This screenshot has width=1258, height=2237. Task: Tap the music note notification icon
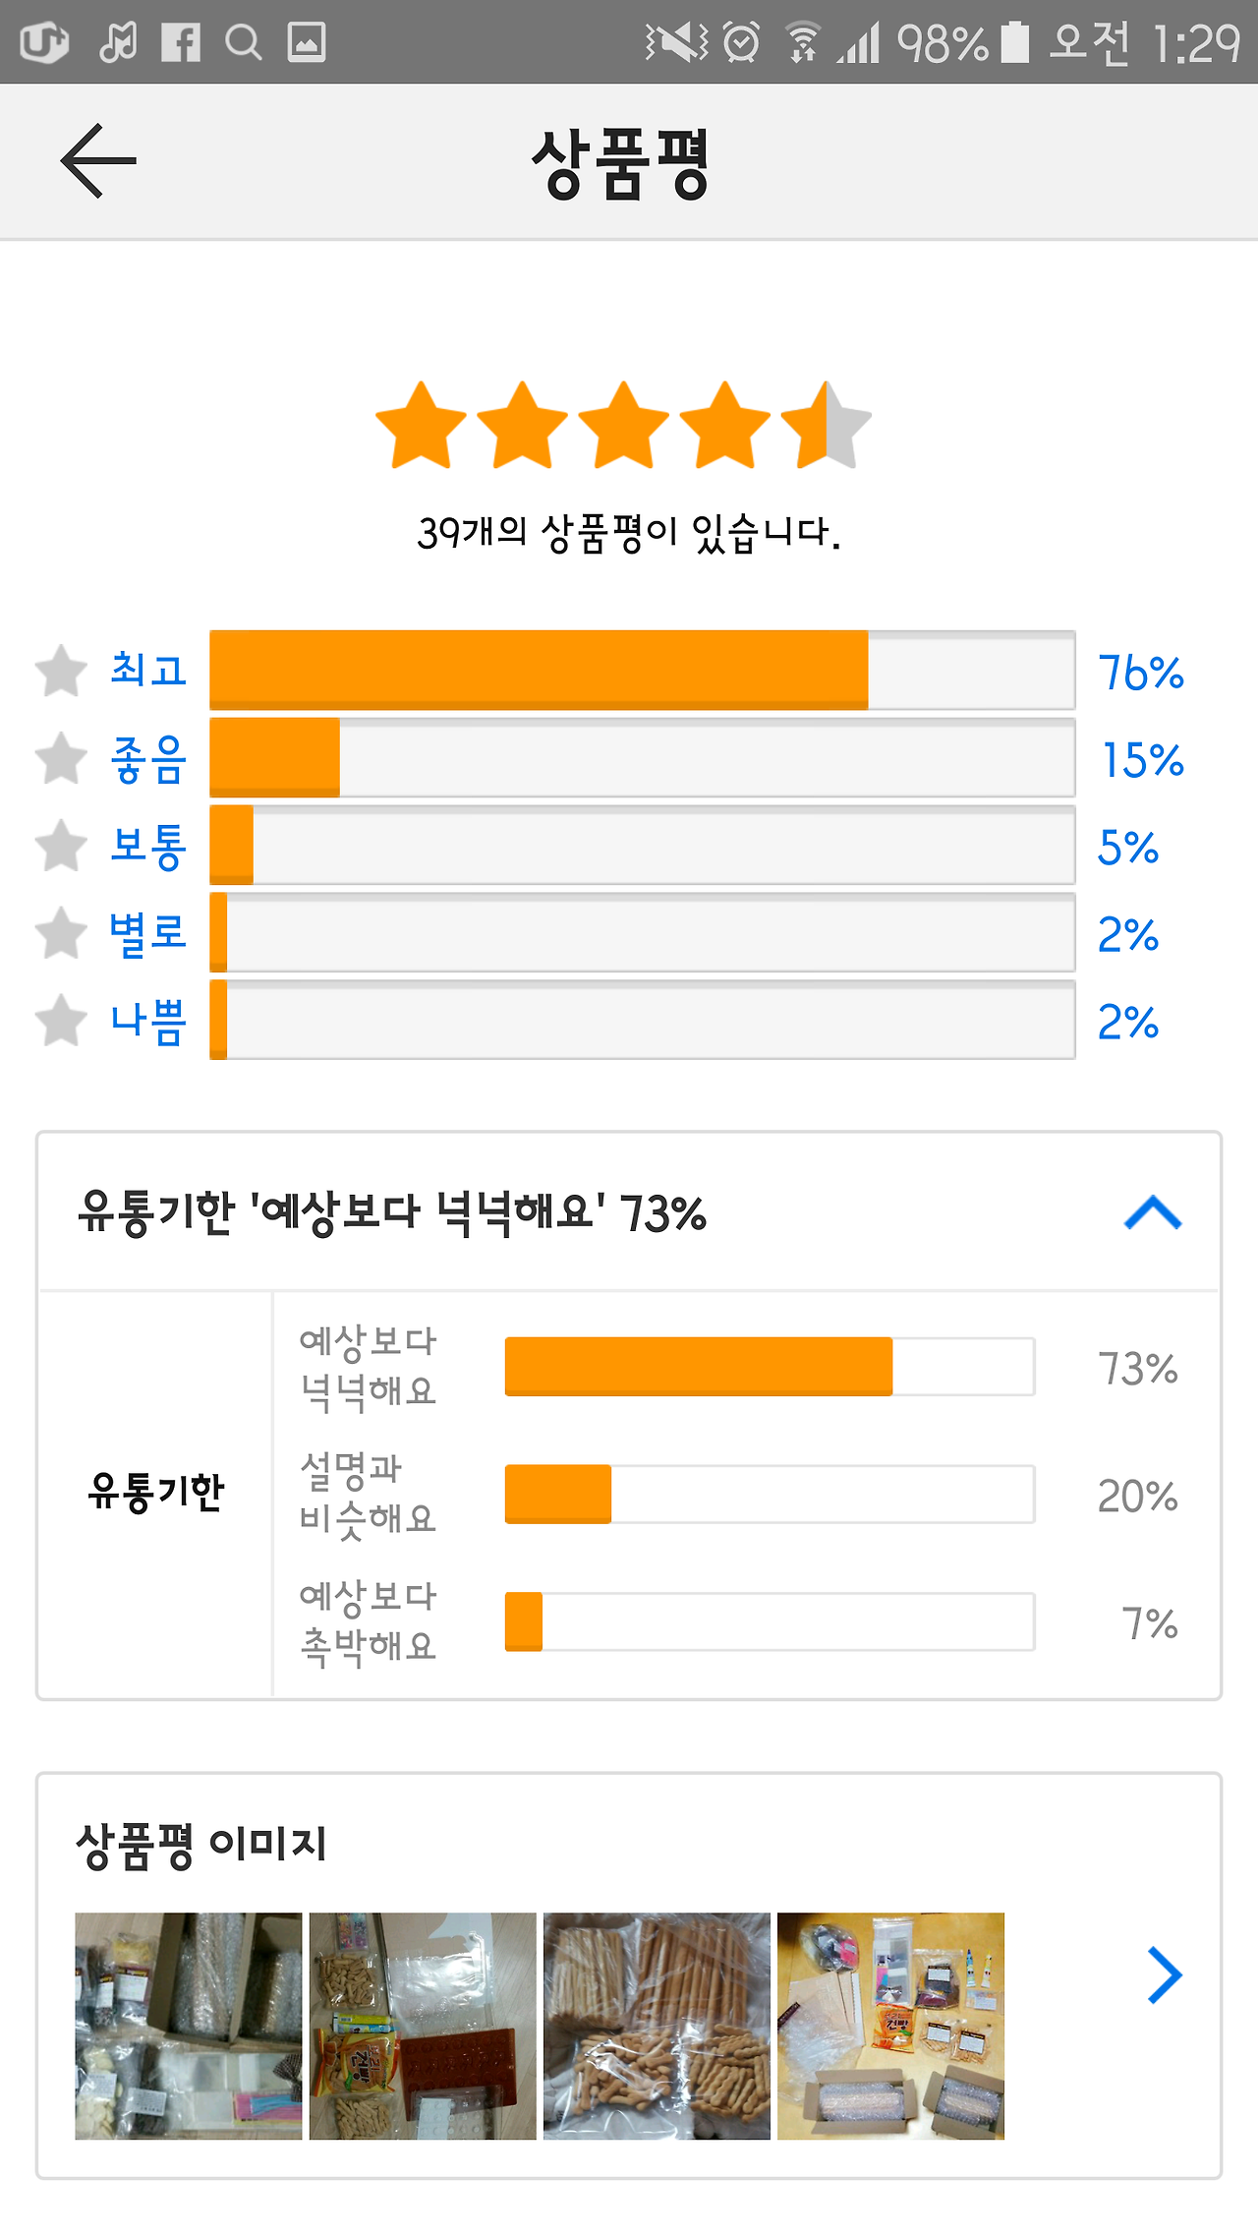click(x=119, y=42)
